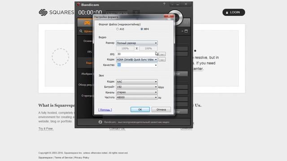Click the window-mode icon in Bandicam toolbar
Image resolution: width=287 pixels, height=161 pixels.
tap(186, 31)
